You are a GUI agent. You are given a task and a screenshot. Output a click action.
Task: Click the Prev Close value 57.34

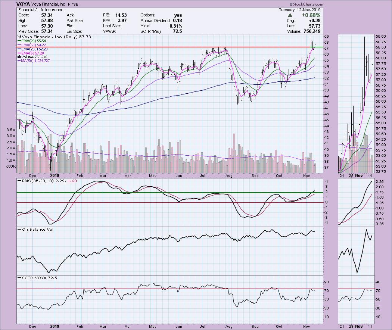(47, 31)
